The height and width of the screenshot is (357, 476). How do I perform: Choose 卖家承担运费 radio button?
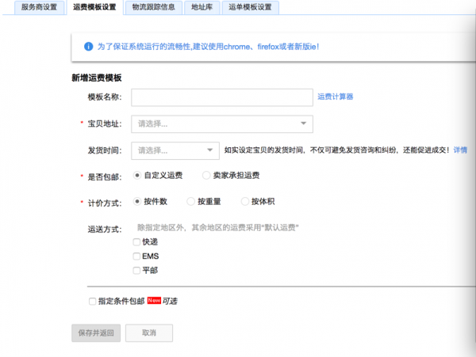tap(206, 175)
